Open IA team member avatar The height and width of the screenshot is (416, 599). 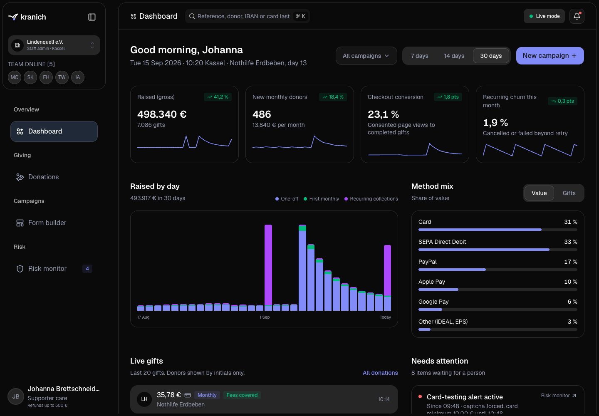click(78, 77)
